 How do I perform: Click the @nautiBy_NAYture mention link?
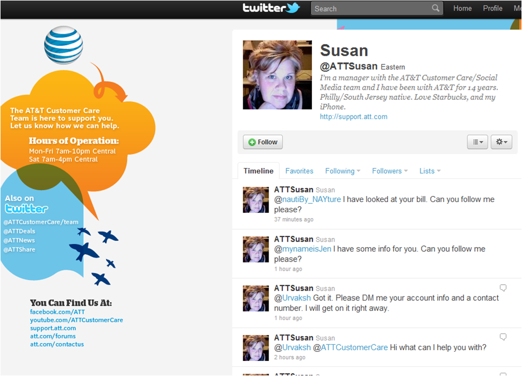[x=307, y=199]
